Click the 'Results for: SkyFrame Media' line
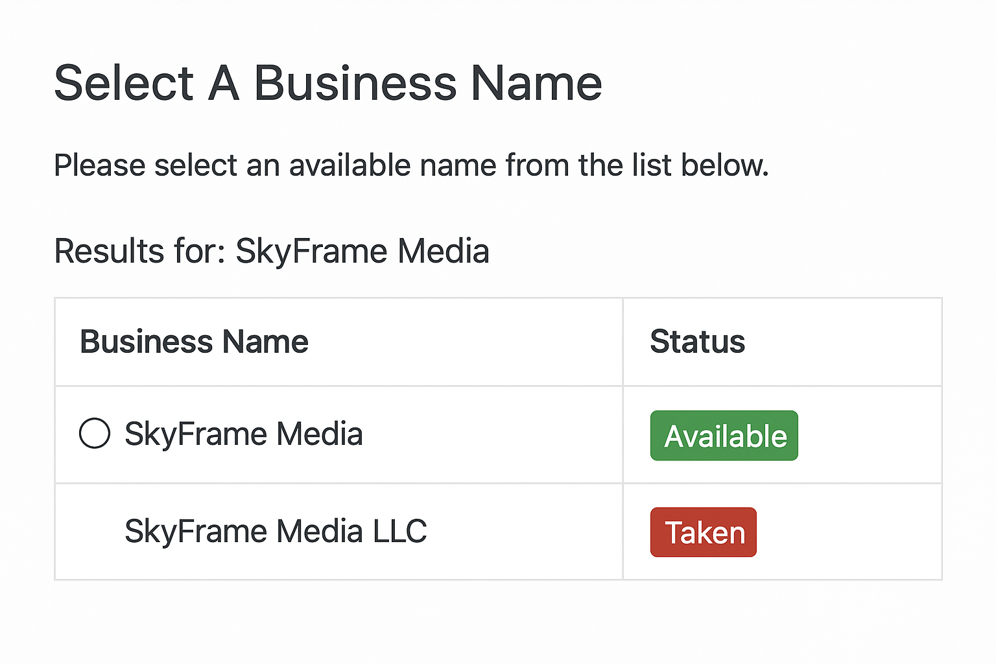This screenshot has width=996, height=664. 272,251
